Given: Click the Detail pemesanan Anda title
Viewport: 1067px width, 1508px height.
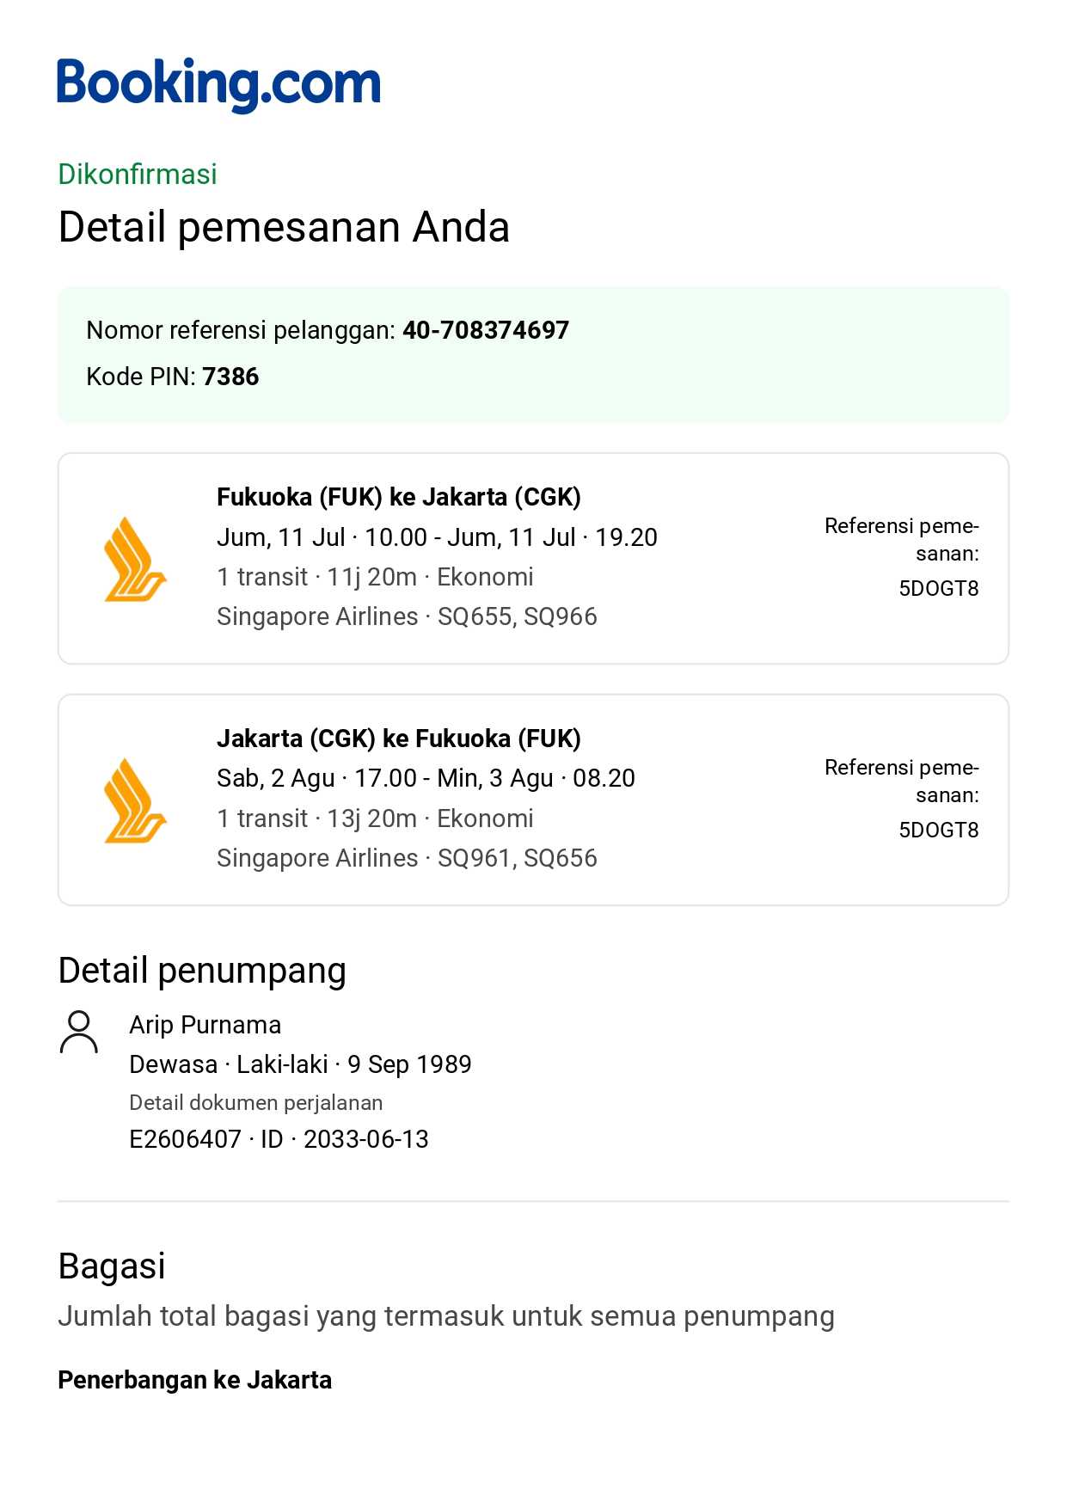Looking at the screenshot, I should tap(284, 228).
